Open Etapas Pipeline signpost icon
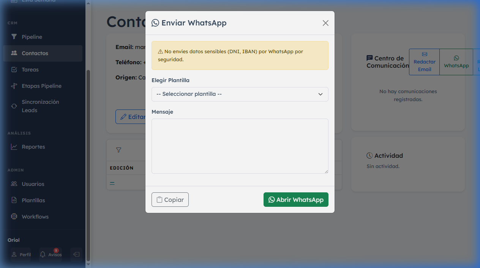 14,86
